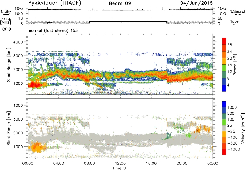Click the orange velocity patch near 01:00, 1000 km

pyautogui.click(x=36, y=147)
